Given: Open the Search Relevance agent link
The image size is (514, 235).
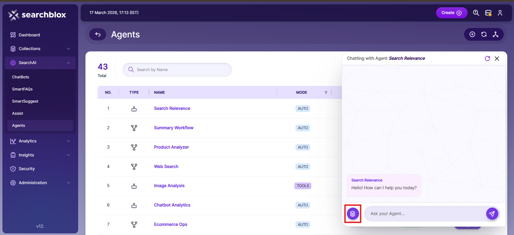Looking at the screenshot, I should point(172,108).
